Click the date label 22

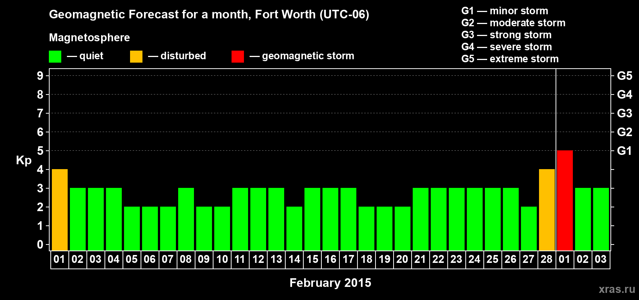pyautogui.click(x=438, y=259)
